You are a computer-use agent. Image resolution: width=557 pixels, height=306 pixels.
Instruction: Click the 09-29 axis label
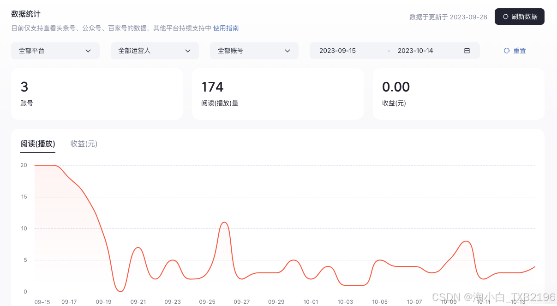[x=276, y=302]
